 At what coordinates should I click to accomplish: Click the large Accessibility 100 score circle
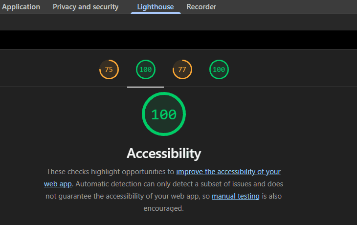(164, 114)
